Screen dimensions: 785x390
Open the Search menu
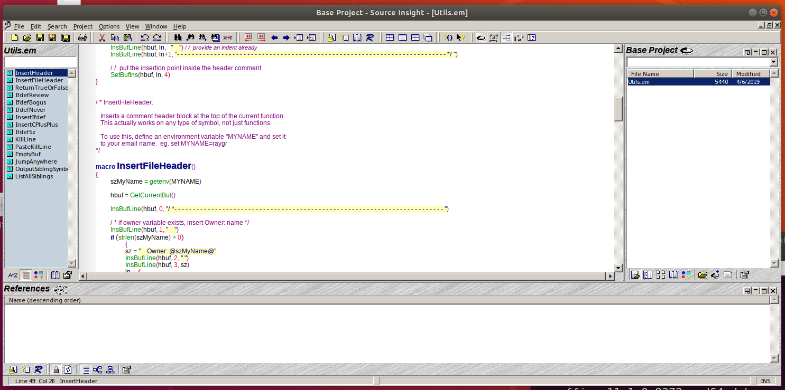pyautogui.click(x=57, y=26)
